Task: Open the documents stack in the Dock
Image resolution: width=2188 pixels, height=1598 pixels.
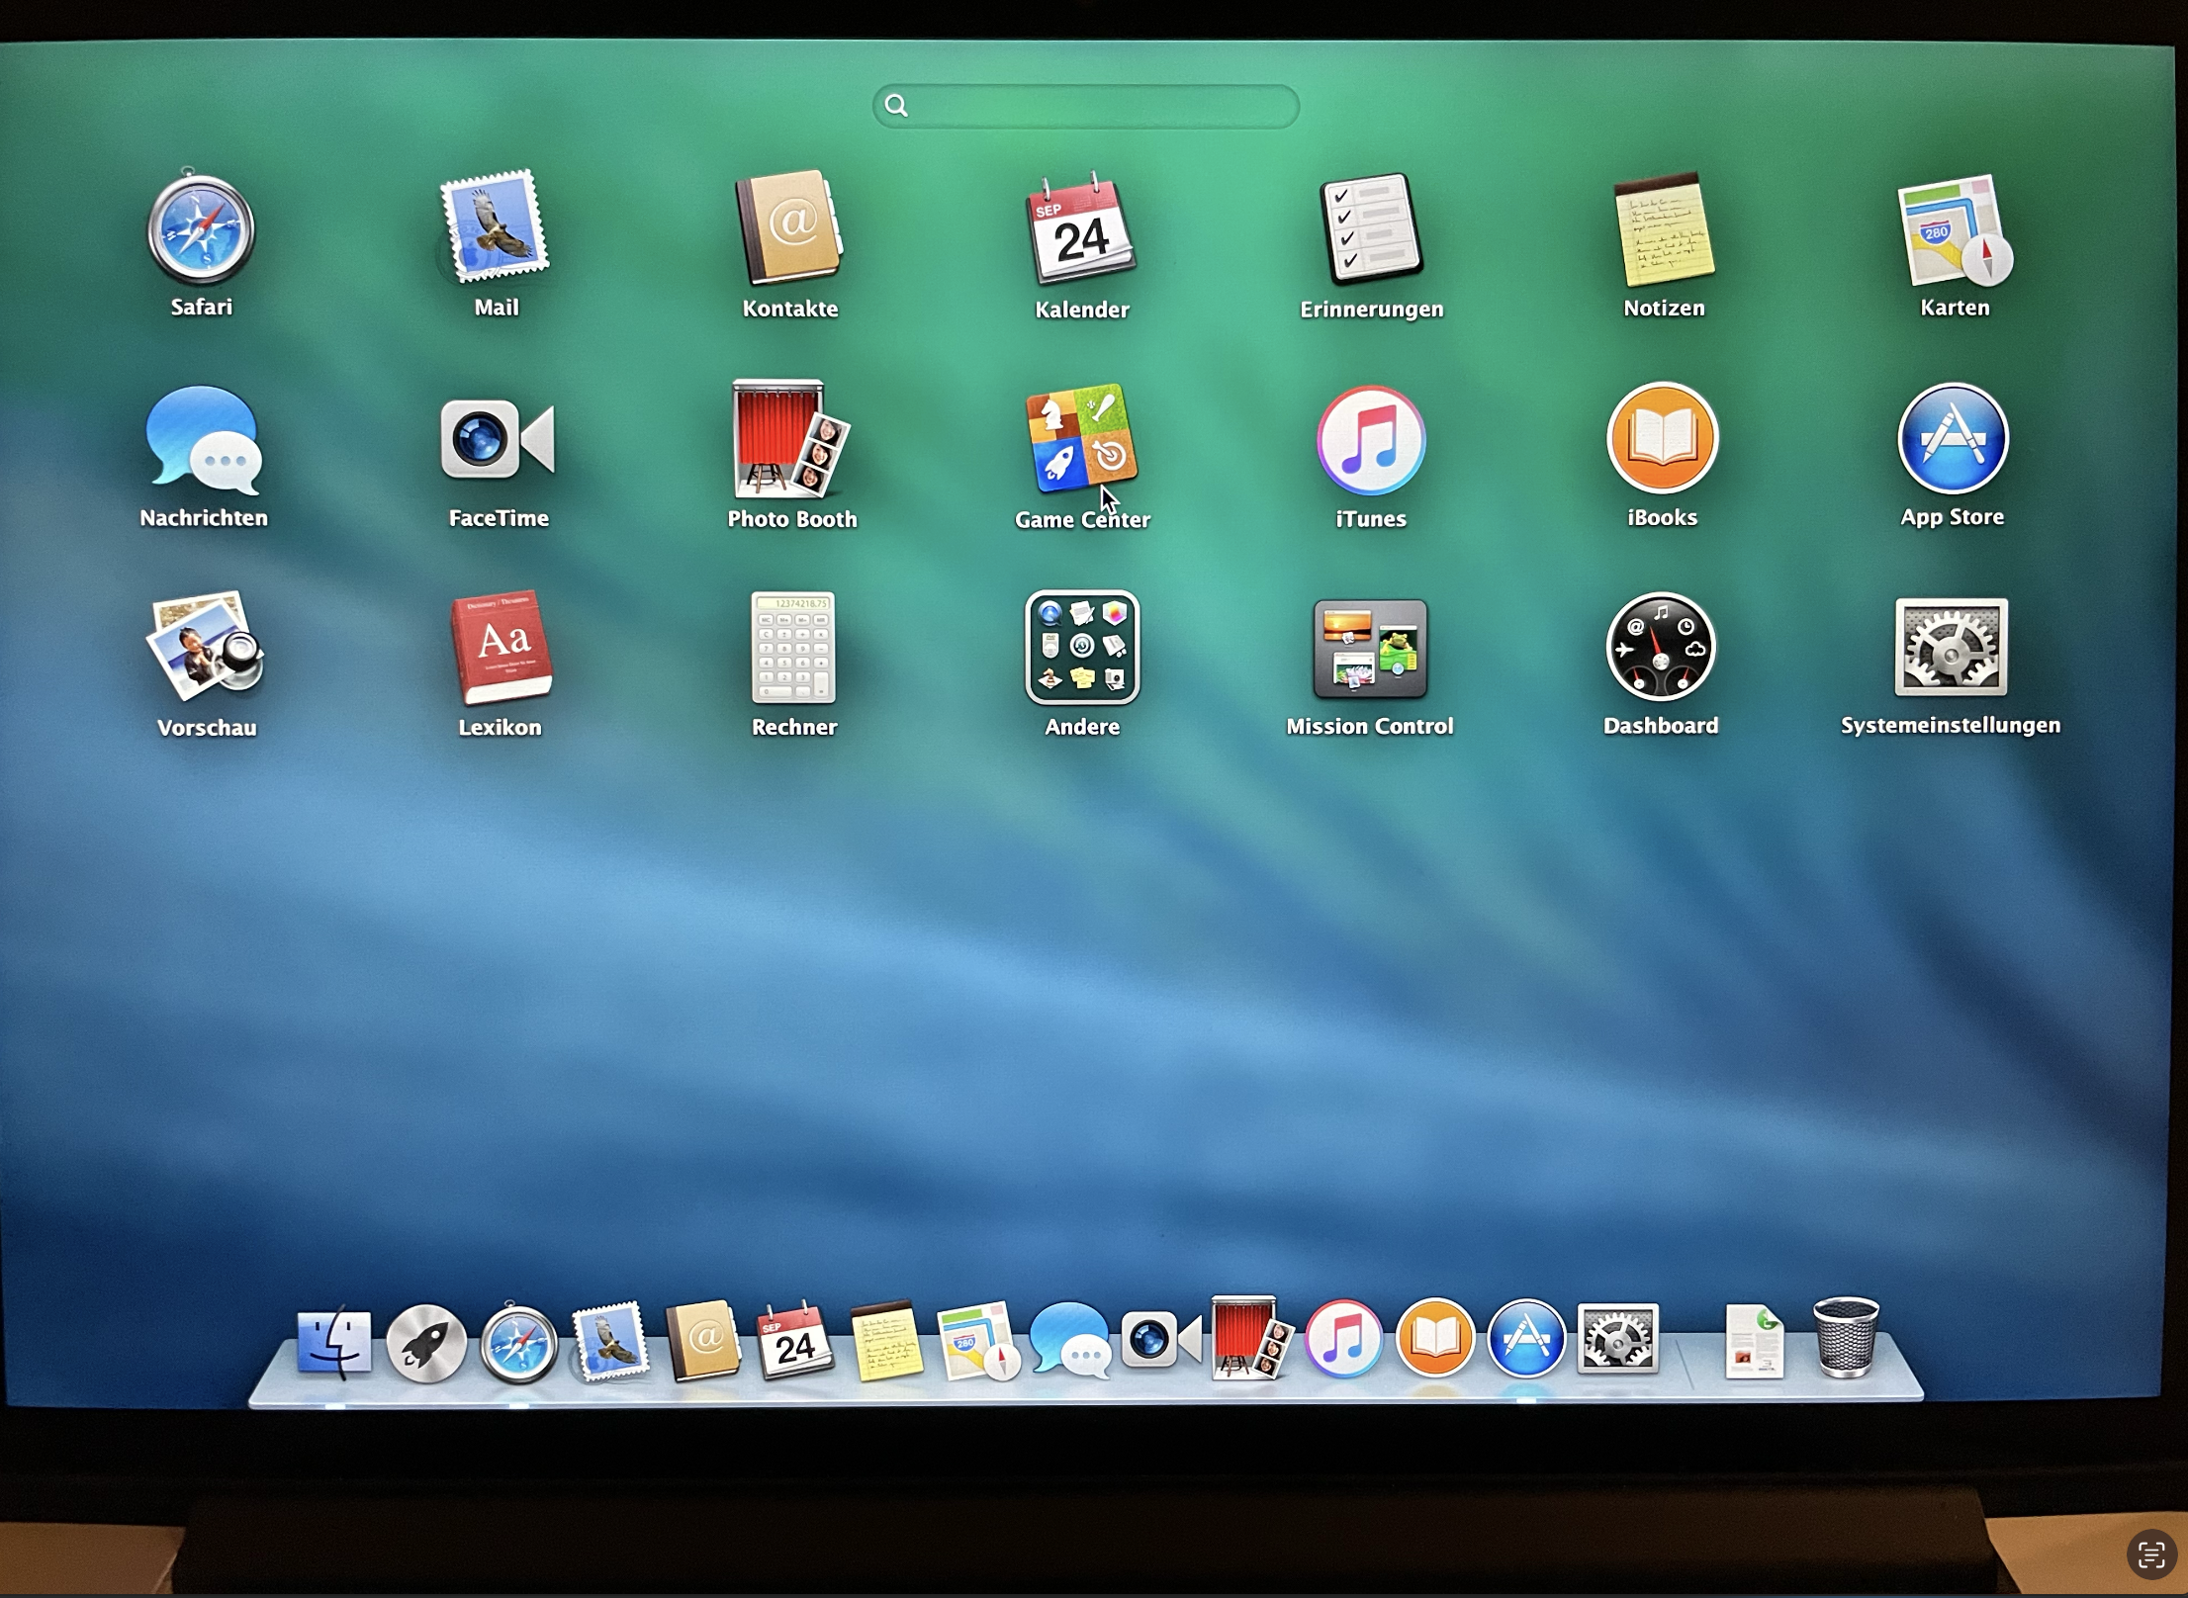Action: point(1754,1341)
